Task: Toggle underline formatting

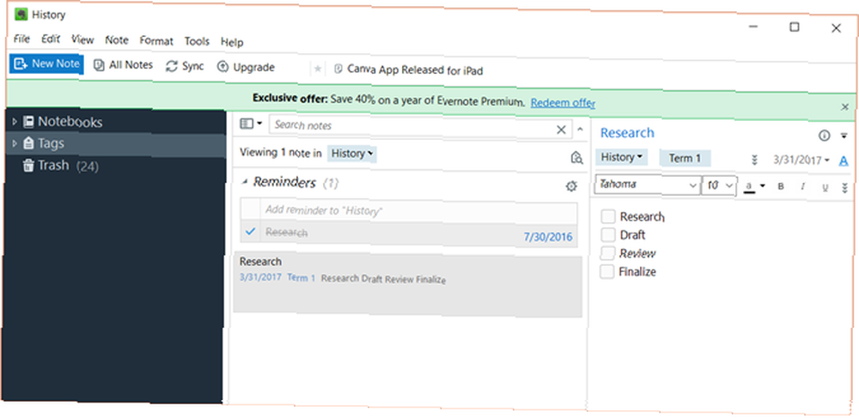Action: [x=825, y=188]
